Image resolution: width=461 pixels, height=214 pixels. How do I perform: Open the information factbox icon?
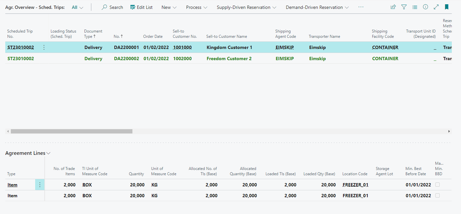point(426,7)
